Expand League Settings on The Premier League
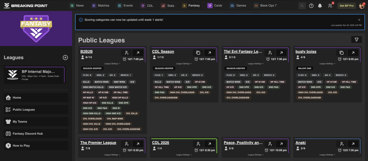The width and height of the screenshot is (368, 161). [x=112, y=155]
